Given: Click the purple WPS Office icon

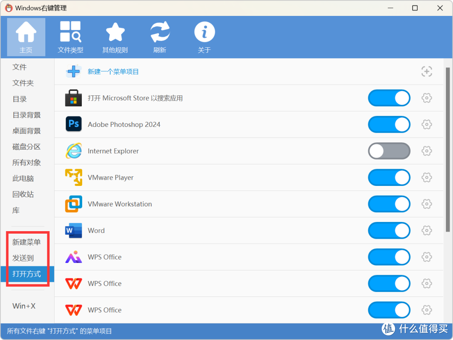Looking at the screenshot, I should point(73,257).
